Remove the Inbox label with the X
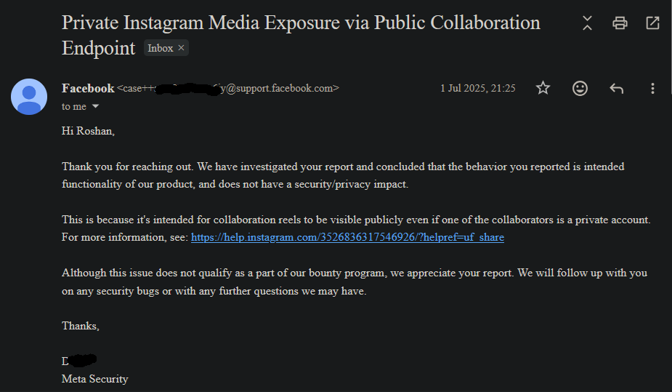This screenshot has height=392, width=672. tap(182, 48)
